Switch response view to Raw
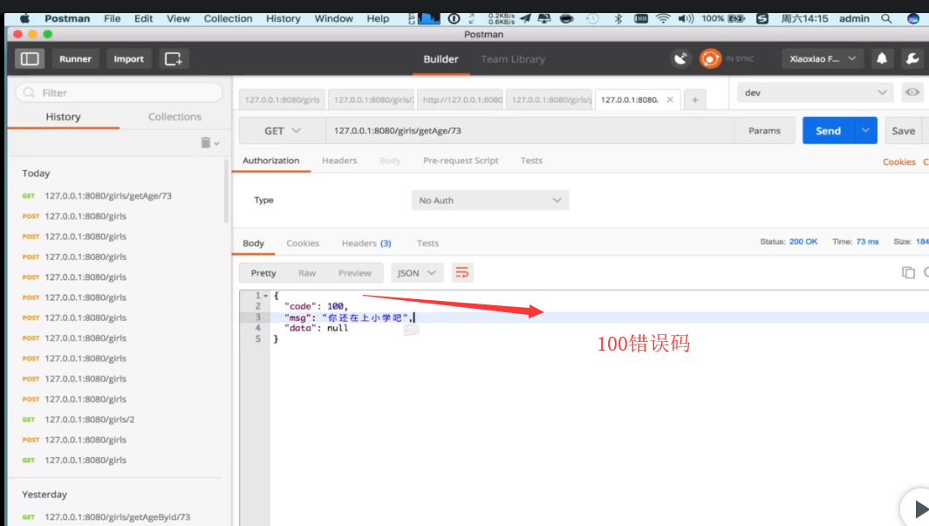Image resolution: width=929 pixels, height=526 pixels. [307, 272]
